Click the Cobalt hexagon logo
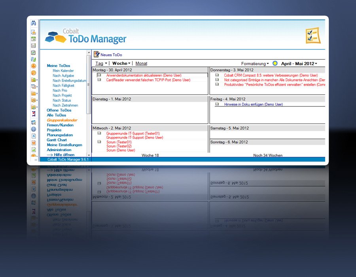 click(x=56, y=37)
